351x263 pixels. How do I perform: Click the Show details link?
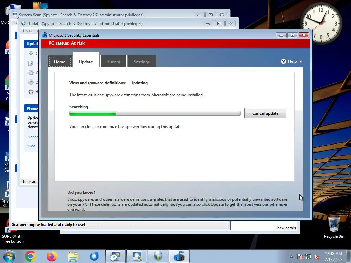pos(286,228)
